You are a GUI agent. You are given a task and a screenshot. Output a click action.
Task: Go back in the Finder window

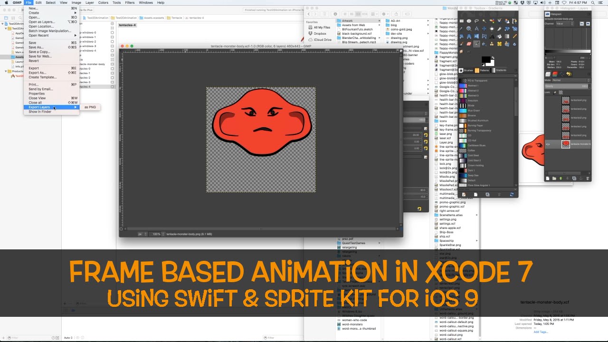pyautogui.click(x=309, y=14)
